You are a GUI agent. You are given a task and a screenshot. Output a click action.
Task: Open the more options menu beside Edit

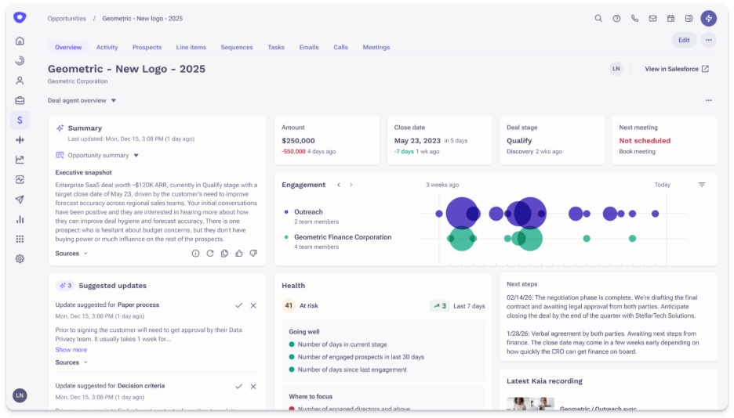[x=709, y=40]
